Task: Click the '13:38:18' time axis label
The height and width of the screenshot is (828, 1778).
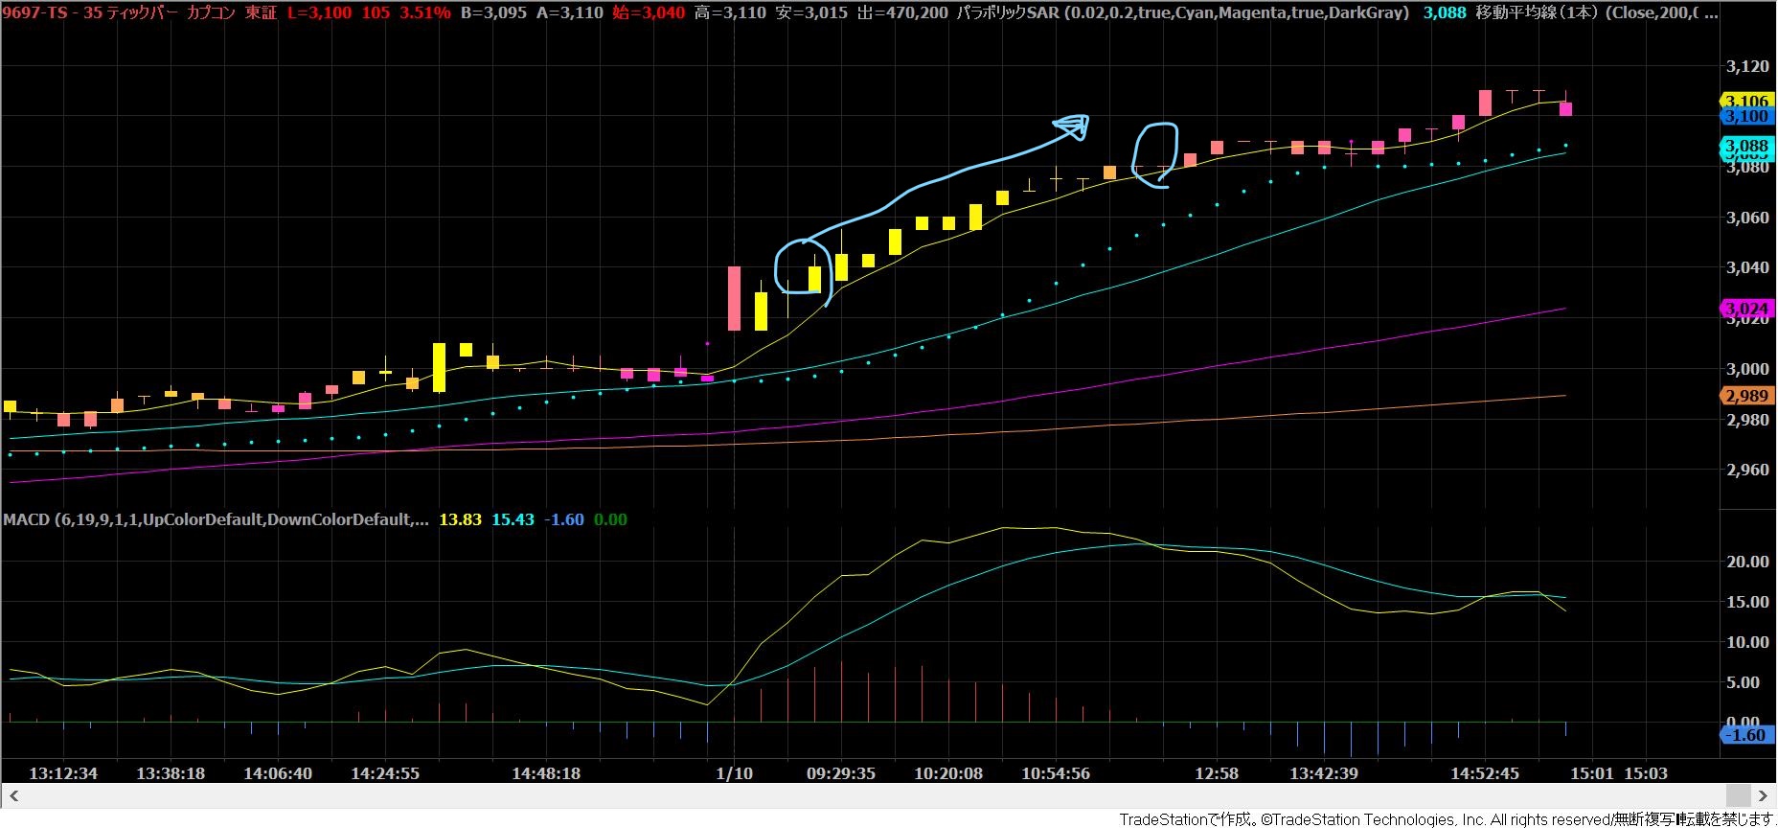Action: tap(171, 773)
